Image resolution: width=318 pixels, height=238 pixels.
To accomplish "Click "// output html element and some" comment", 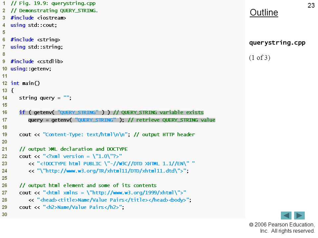I will 88,185.
